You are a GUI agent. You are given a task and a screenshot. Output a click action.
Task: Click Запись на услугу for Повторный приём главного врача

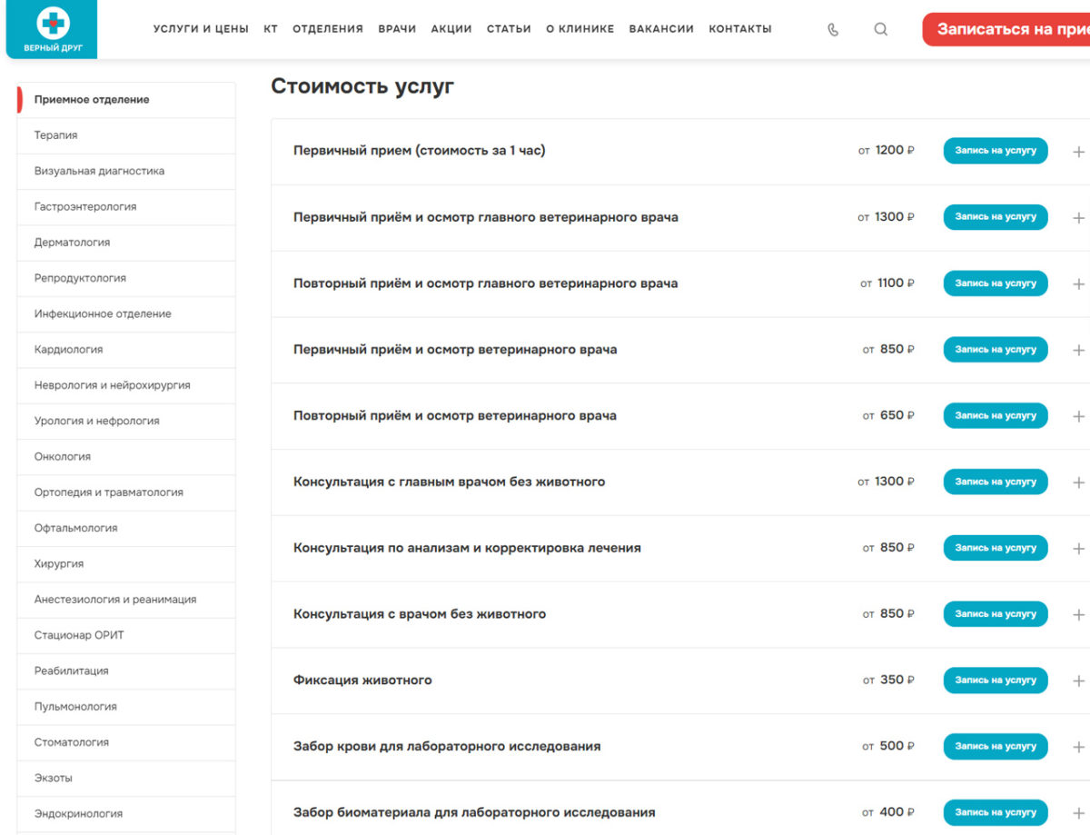tap(996, 283)
